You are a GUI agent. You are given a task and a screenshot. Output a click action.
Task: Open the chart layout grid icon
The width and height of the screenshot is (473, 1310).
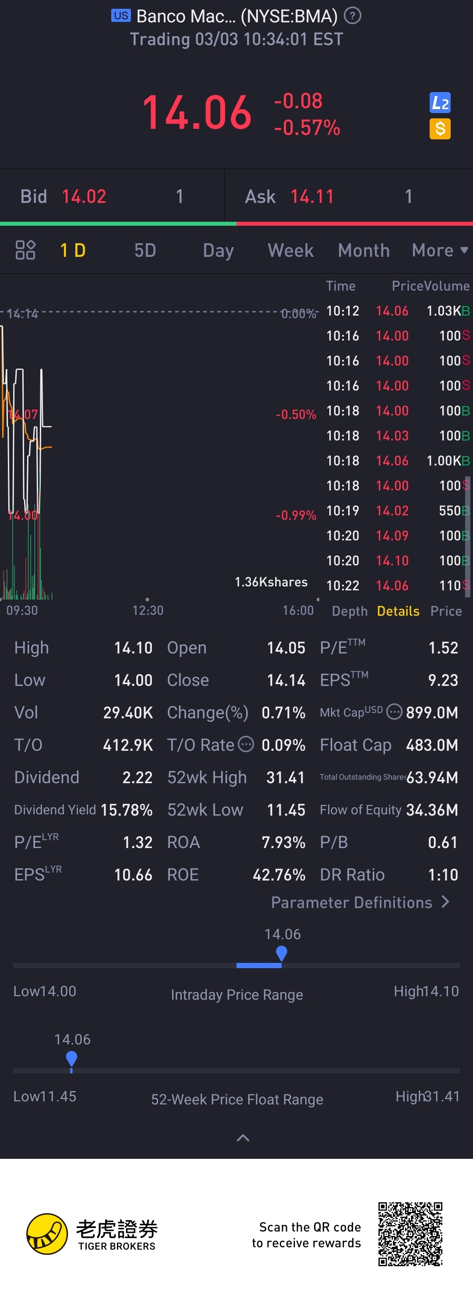click(x=25, y=250)
